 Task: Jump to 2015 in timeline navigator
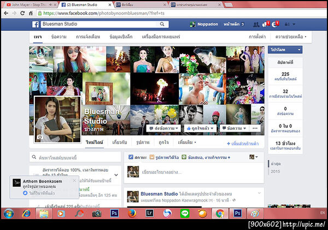coord(276,172)
